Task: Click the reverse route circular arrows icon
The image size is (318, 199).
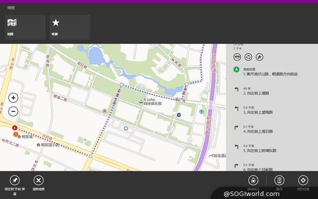Action: [x=248, y=57]
